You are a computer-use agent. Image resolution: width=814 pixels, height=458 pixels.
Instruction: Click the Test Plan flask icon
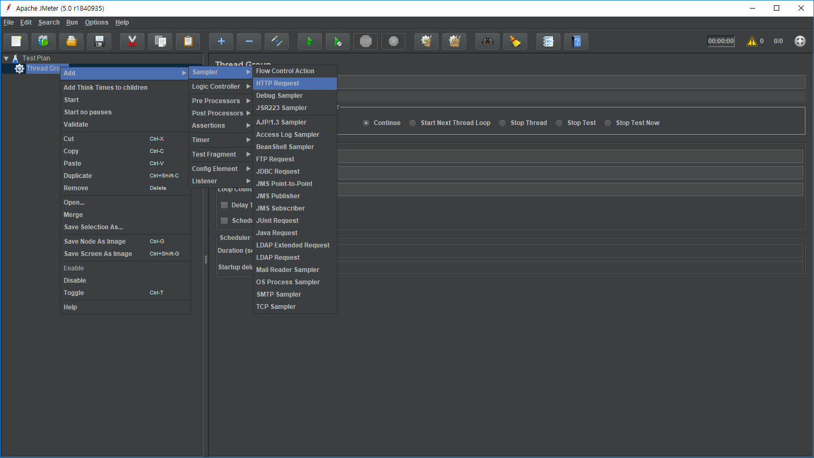tap(16, 58)
